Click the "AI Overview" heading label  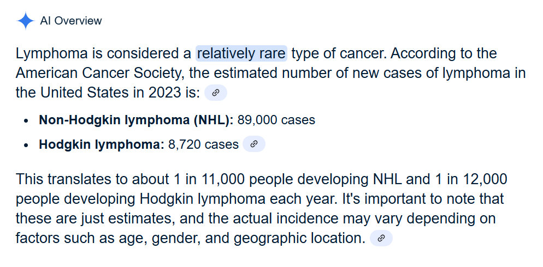point(71,21)
